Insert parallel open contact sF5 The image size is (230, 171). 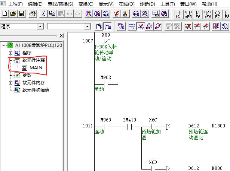(x=188, y=14)
